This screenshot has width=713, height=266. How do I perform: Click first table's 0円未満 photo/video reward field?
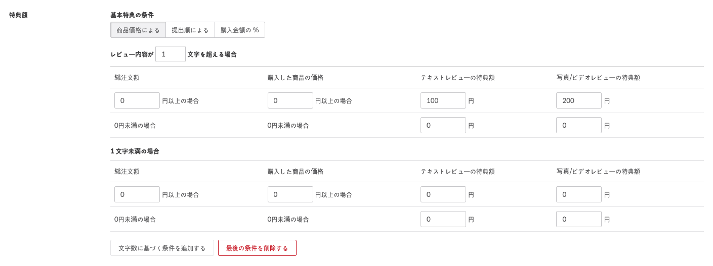pos(579,125)
